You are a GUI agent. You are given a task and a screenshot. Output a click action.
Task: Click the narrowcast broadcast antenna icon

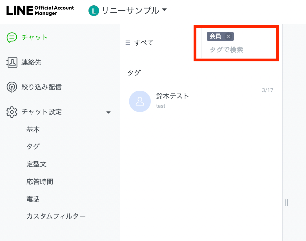coord(12,87)
